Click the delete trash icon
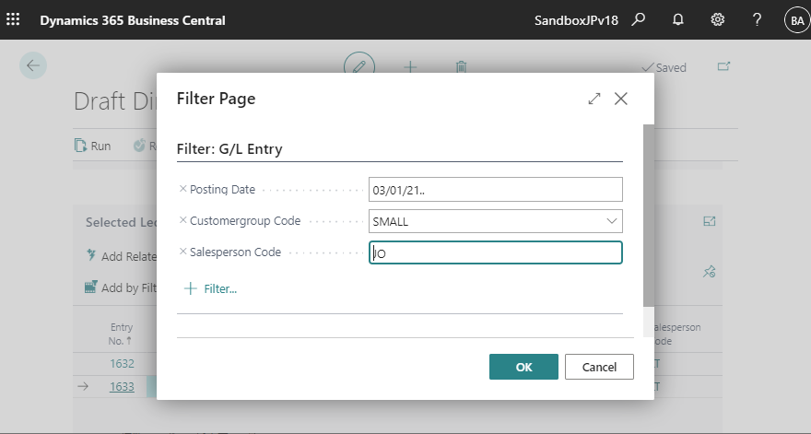811x434 pixels. click(462, 66)
